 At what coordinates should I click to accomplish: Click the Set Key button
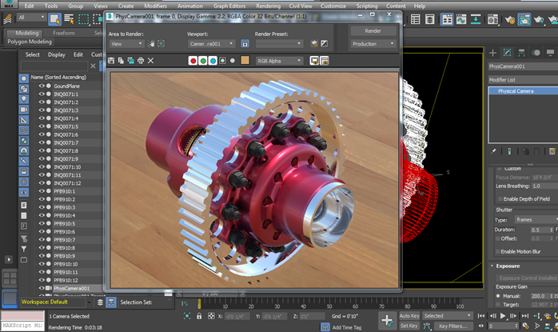409,326
